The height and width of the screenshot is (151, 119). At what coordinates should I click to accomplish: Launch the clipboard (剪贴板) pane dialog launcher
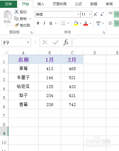pos(31,32)
